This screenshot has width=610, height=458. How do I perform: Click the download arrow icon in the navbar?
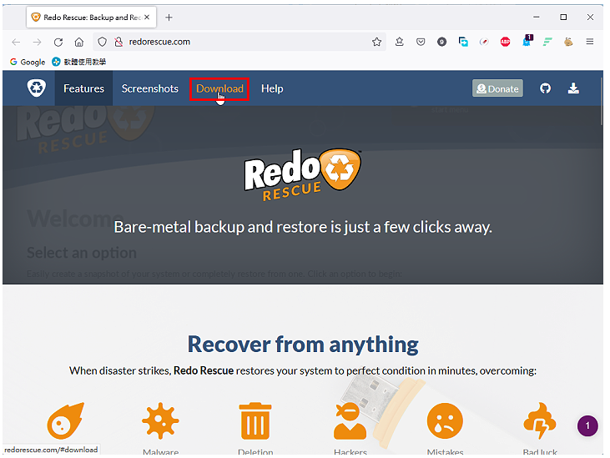[573, 88]
